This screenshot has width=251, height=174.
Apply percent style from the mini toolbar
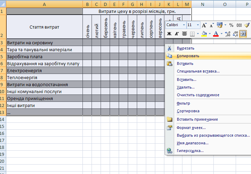[231, 25]
